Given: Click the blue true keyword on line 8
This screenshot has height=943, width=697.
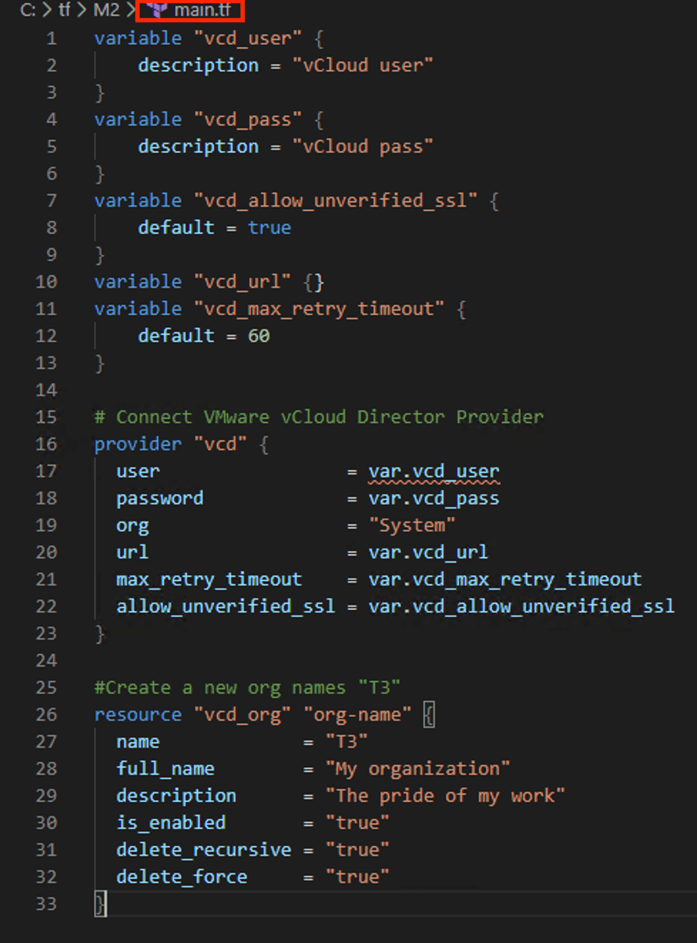Looking at the screenshot, I should tap(269, 228).
